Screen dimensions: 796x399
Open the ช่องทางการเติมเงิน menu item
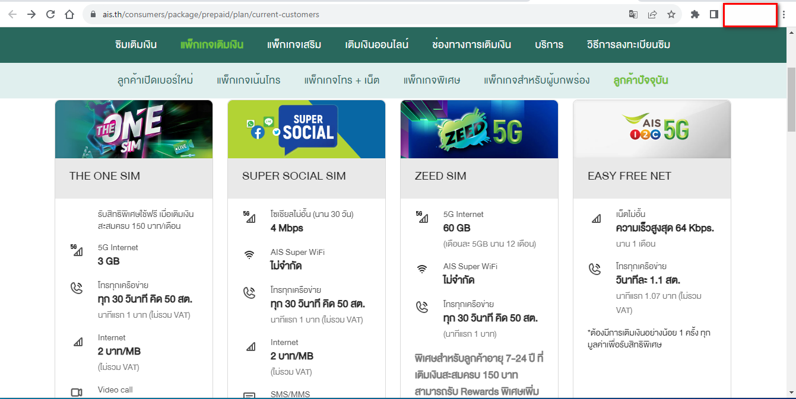[x=472, y=44]
